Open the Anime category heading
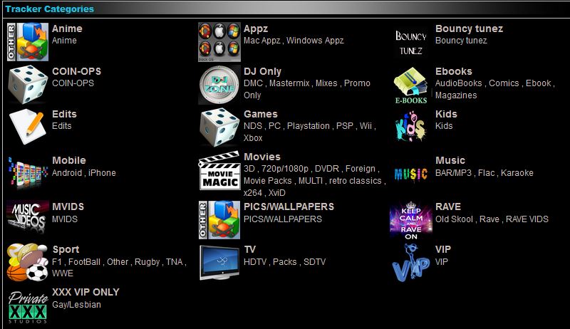Image resolution: width=570 pixels, height=329 pixels. coord(67,28)
